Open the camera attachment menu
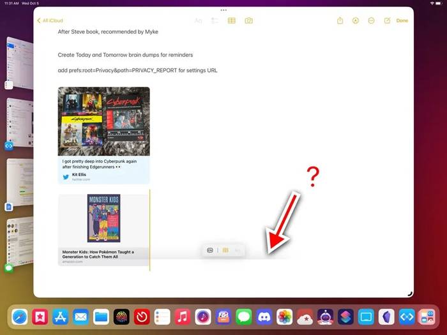Viewport: 447px width, 335px height. pos(248,20)
